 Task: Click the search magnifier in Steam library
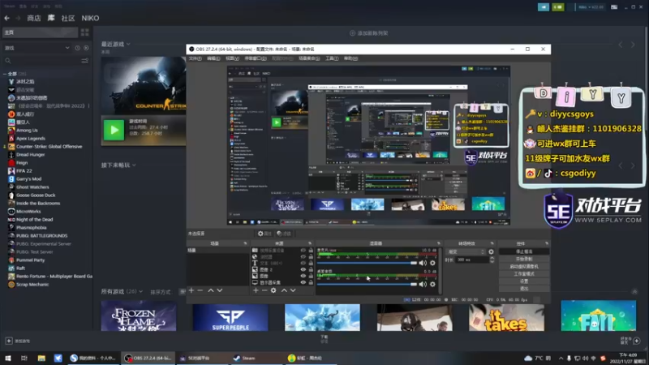coord(8,61)
